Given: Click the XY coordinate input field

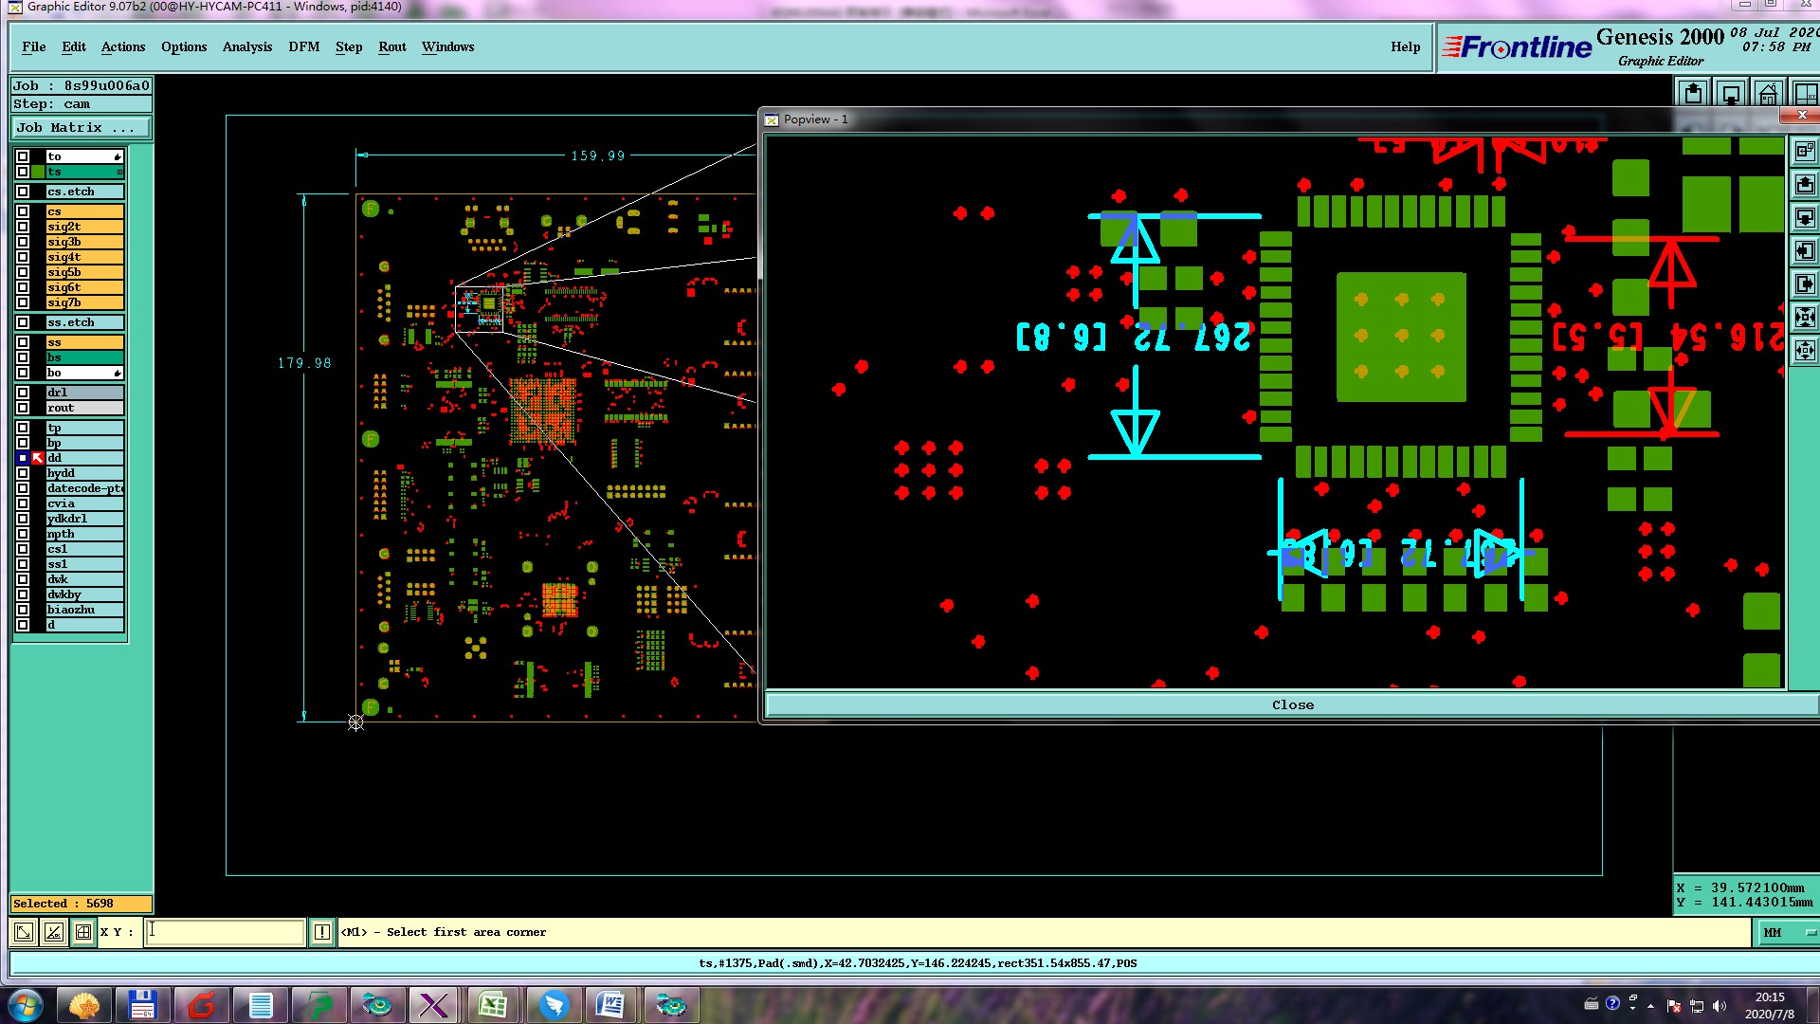Looking at the screenshot, I should point(226,932).
